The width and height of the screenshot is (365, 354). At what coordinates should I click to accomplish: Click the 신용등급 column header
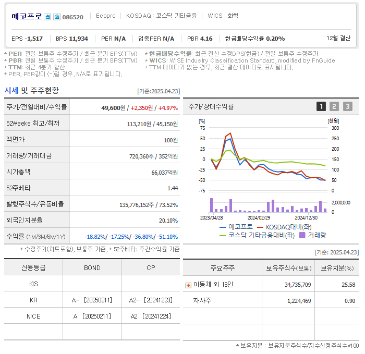(33, 267)
